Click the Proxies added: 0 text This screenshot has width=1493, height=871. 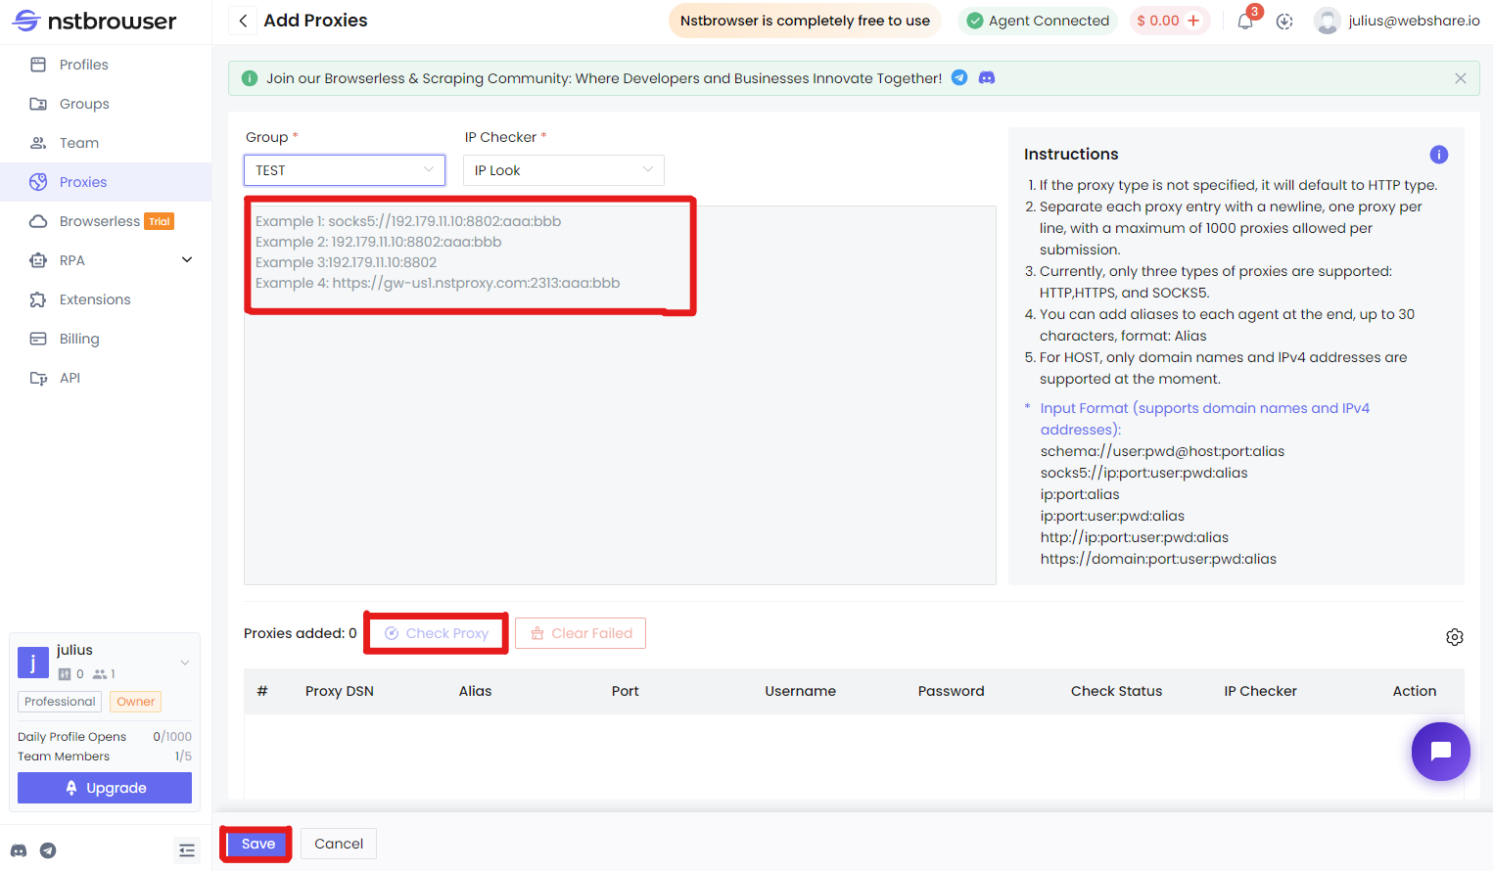pos(301,633)
